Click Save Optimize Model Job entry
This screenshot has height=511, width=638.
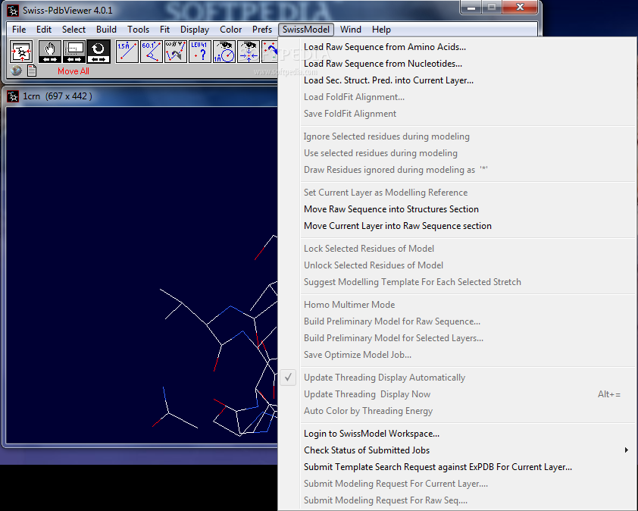(x=457, y=355)
